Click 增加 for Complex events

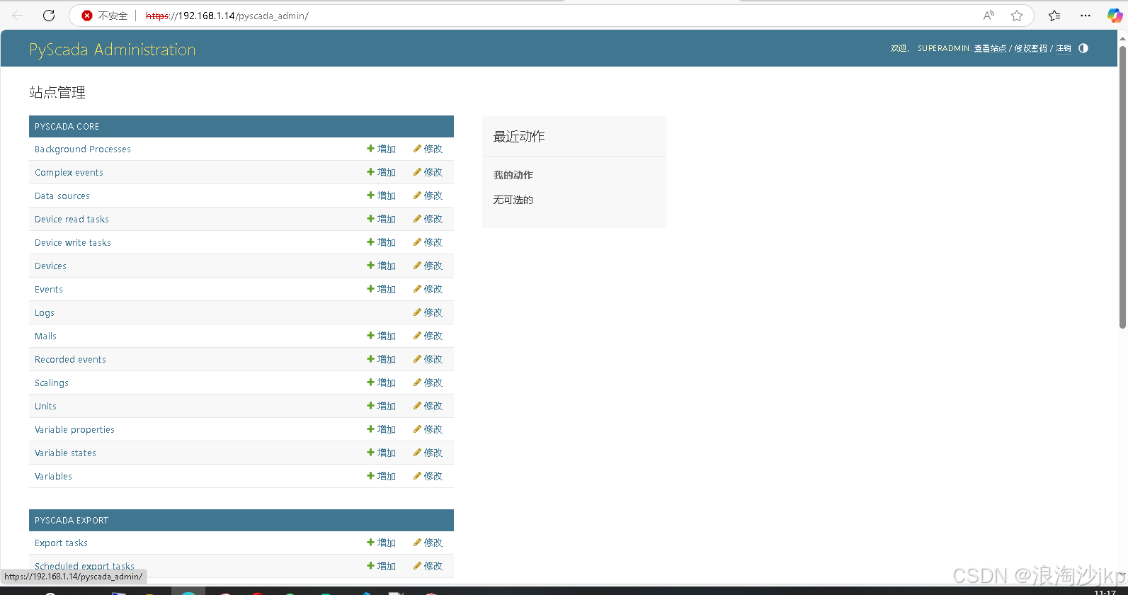(381, 172)
